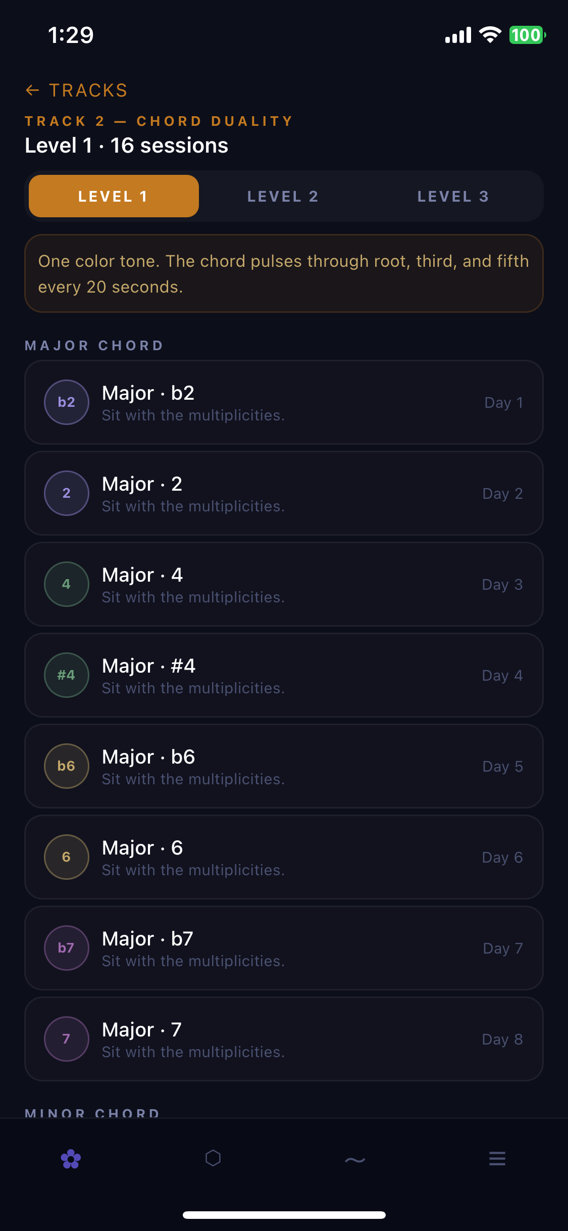
Task: Go back via the TRACKS link
Action: pyautogui.click(x=88, y=90)
